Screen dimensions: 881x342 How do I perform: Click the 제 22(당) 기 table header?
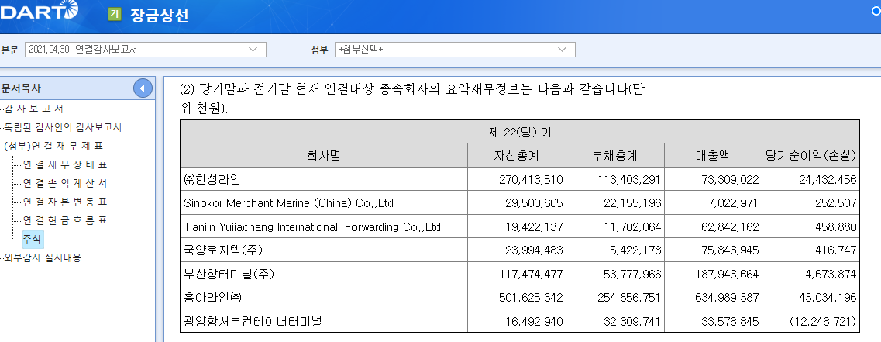520,132
